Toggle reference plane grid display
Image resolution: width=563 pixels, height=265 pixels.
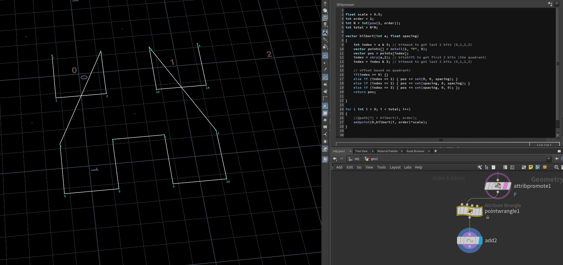point(325,106)
